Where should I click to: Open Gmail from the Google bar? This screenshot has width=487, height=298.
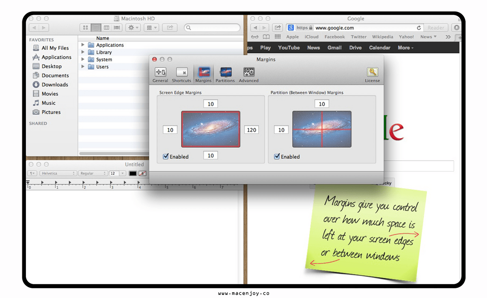(x=334, y=47)
